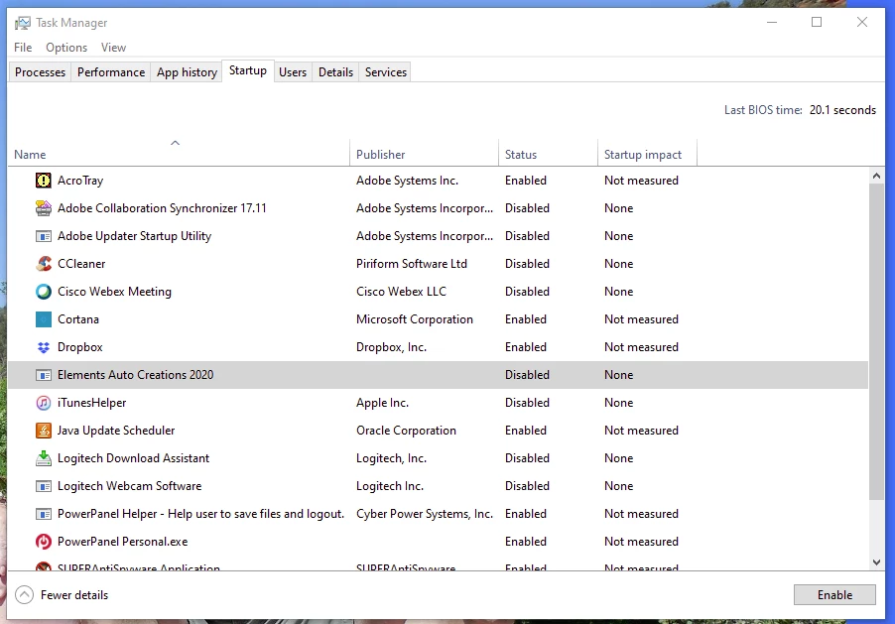Viewport: 895px width, 624px height.
Task: Switch to the Details tab
Action: point(335,72)
